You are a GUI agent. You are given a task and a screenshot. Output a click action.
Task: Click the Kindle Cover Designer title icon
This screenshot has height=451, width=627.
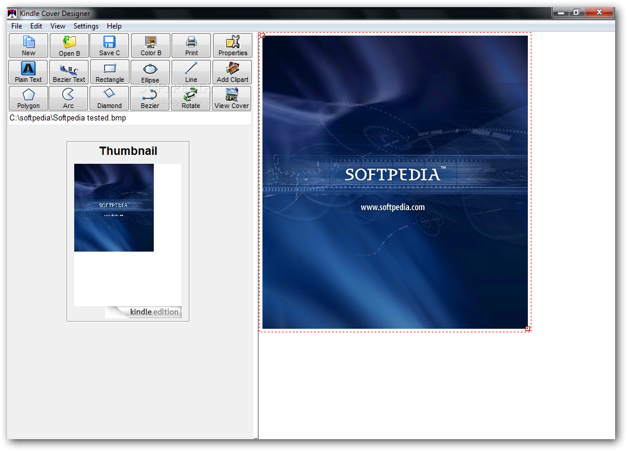coord(12,13)
